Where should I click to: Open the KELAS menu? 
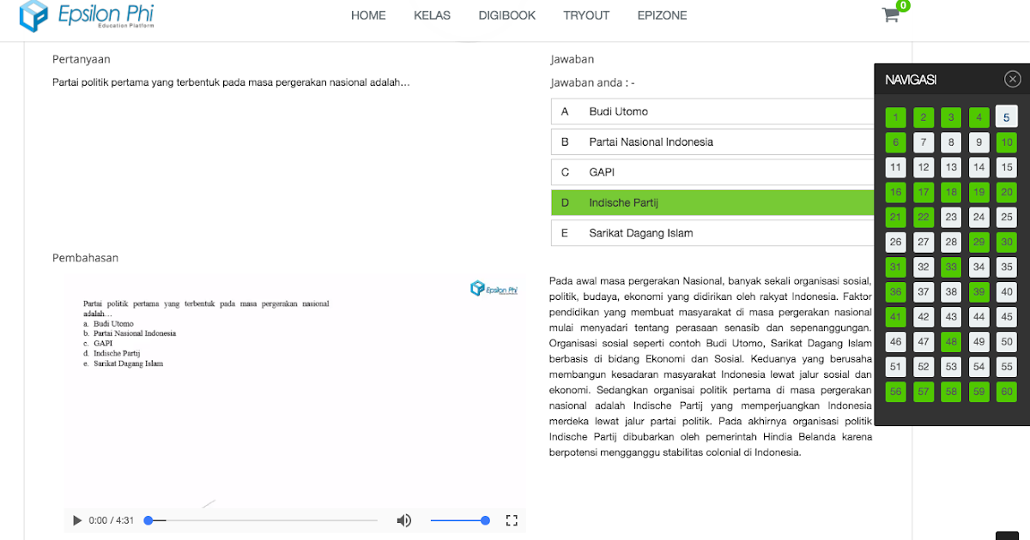(x=432, y=15)
